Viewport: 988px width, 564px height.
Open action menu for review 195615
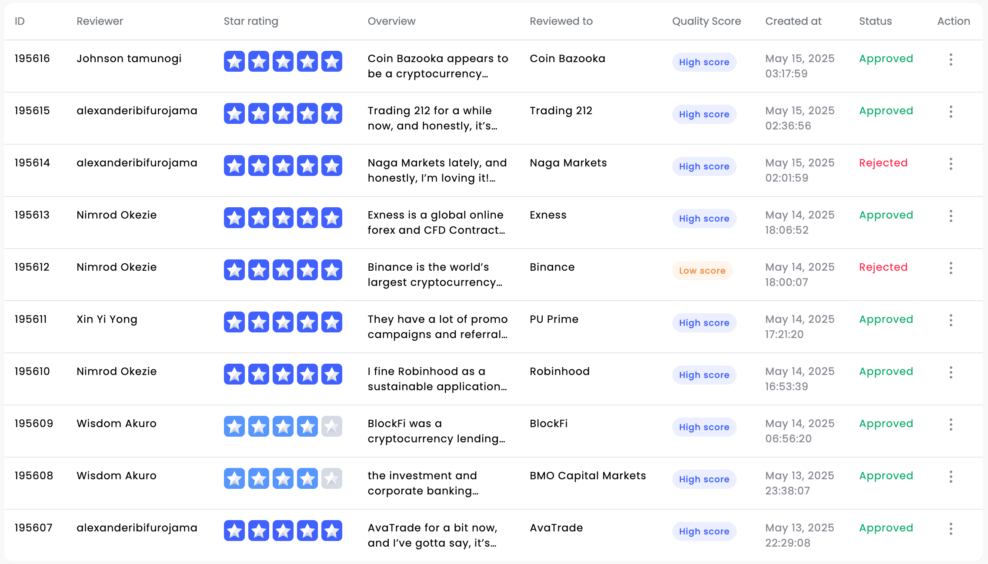click(951, 112)
